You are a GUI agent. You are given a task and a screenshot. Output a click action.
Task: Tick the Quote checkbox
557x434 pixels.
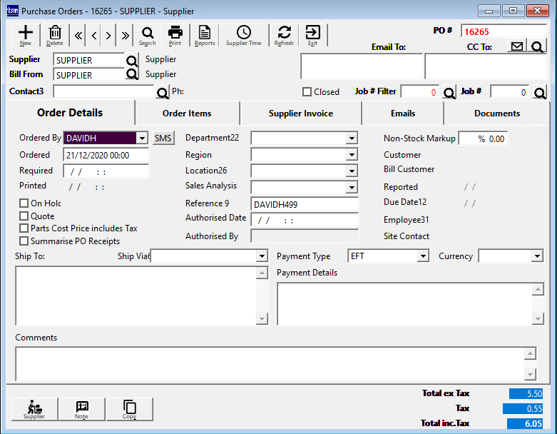[24, 216]
